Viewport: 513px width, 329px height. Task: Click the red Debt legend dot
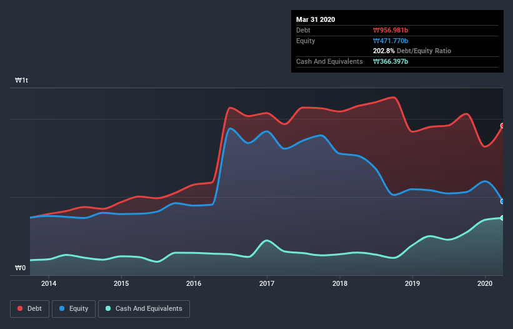(20, 308)
